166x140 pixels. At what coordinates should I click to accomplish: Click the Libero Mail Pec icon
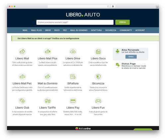click(22, 76)
